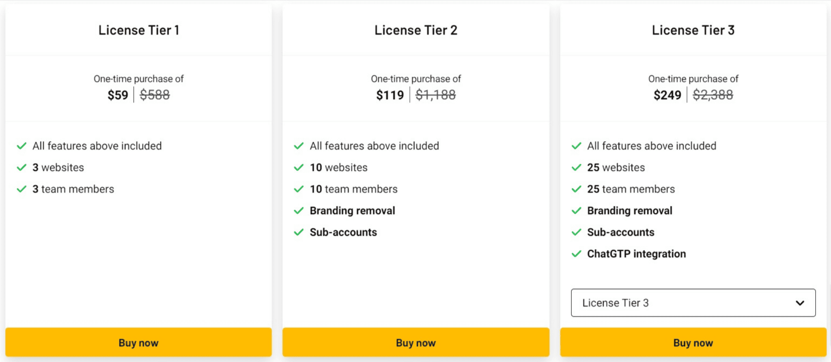This screenshot has width=831, height=362.
Task: Click the $249 price in Tier 3
Action: click(x=667, y=95)
